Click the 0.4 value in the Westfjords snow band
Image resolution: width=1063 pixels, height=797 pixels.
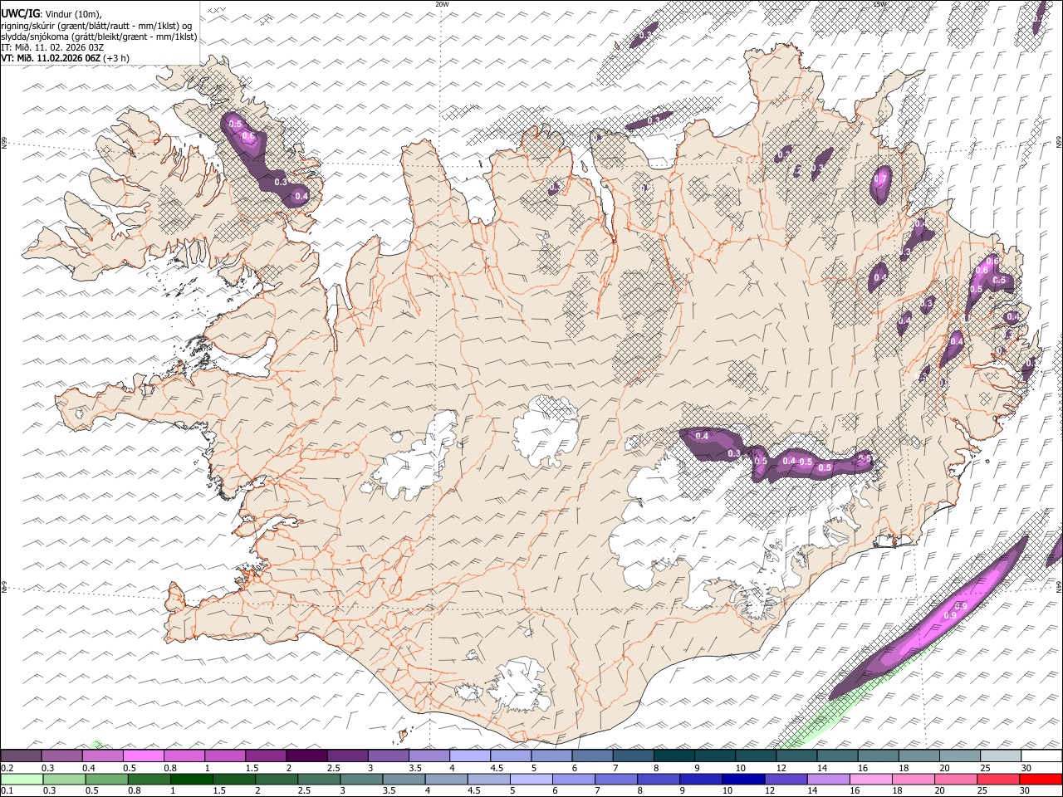point(301,196)
